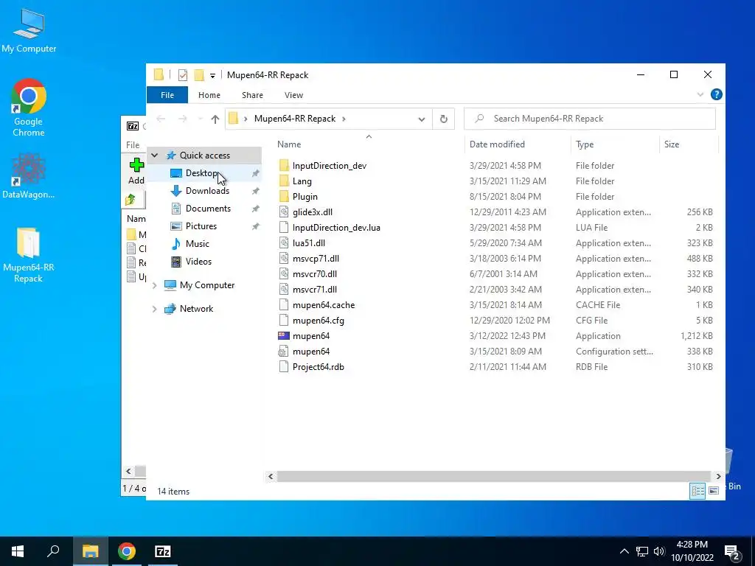Open the Windows Start menu
755x566 pixels.
[x=18, y=551]
